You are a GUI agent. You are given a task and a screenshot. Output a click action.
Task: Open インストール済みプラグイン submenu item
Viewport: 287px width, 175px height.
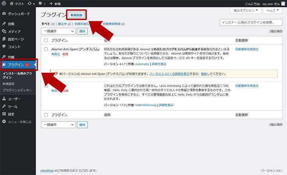click(17, 75)
